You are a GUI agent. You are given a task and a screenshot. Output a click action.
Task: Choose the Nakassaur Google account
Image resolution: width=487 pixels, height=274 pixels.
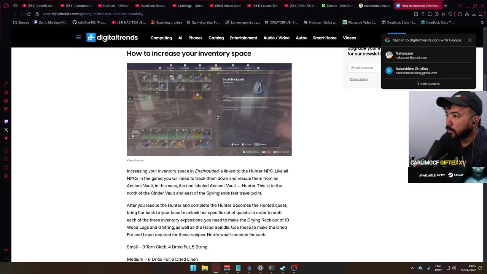[428, 55]
